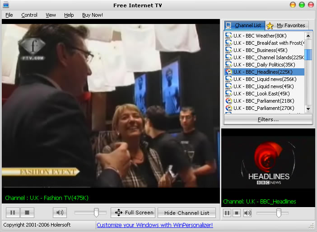The height and width of the screenshot is (232, 317).
Task: Click the yellow star My Favorites icon
Action: (270, 26)
